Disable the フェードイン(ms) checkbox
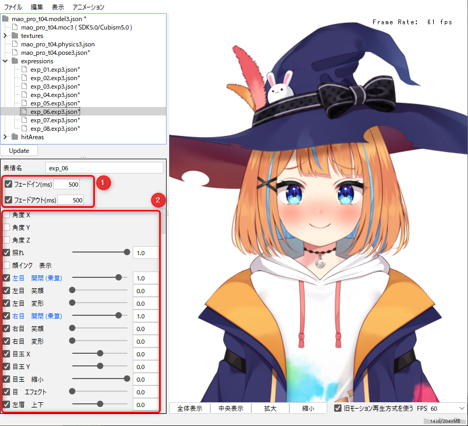Image resolution: width=468 pixels, height=426 pixels. tap(8, 185)
